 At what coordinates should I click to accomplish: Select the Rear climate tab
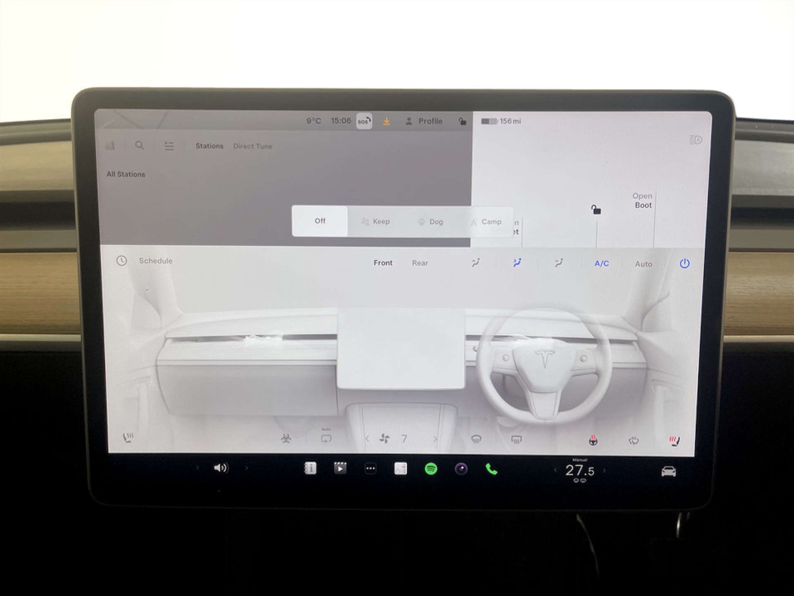pos(420,263)
